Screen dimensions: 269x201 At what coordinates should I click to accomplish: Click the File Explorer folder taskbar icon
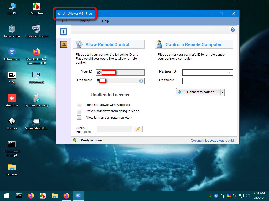tap(55, 196)
